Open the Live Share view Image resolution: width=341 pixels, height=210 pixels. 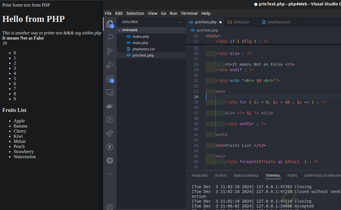coord(110,133)
